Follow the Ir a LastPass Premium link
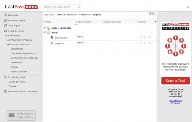 175,102
